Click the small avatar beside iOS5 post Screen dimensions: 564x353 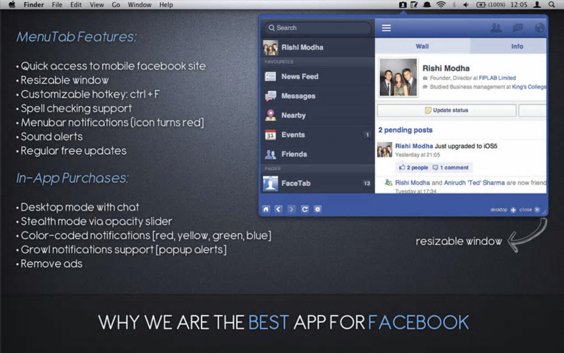(x=384, y=149)
